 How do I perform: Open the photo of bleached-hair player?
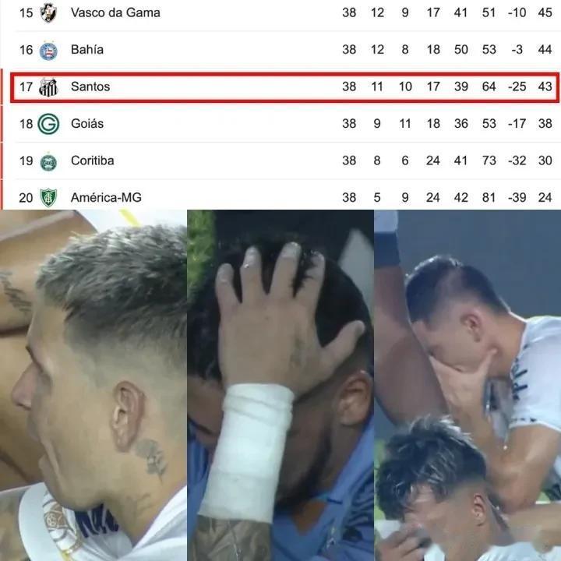(x=93, y=386)
